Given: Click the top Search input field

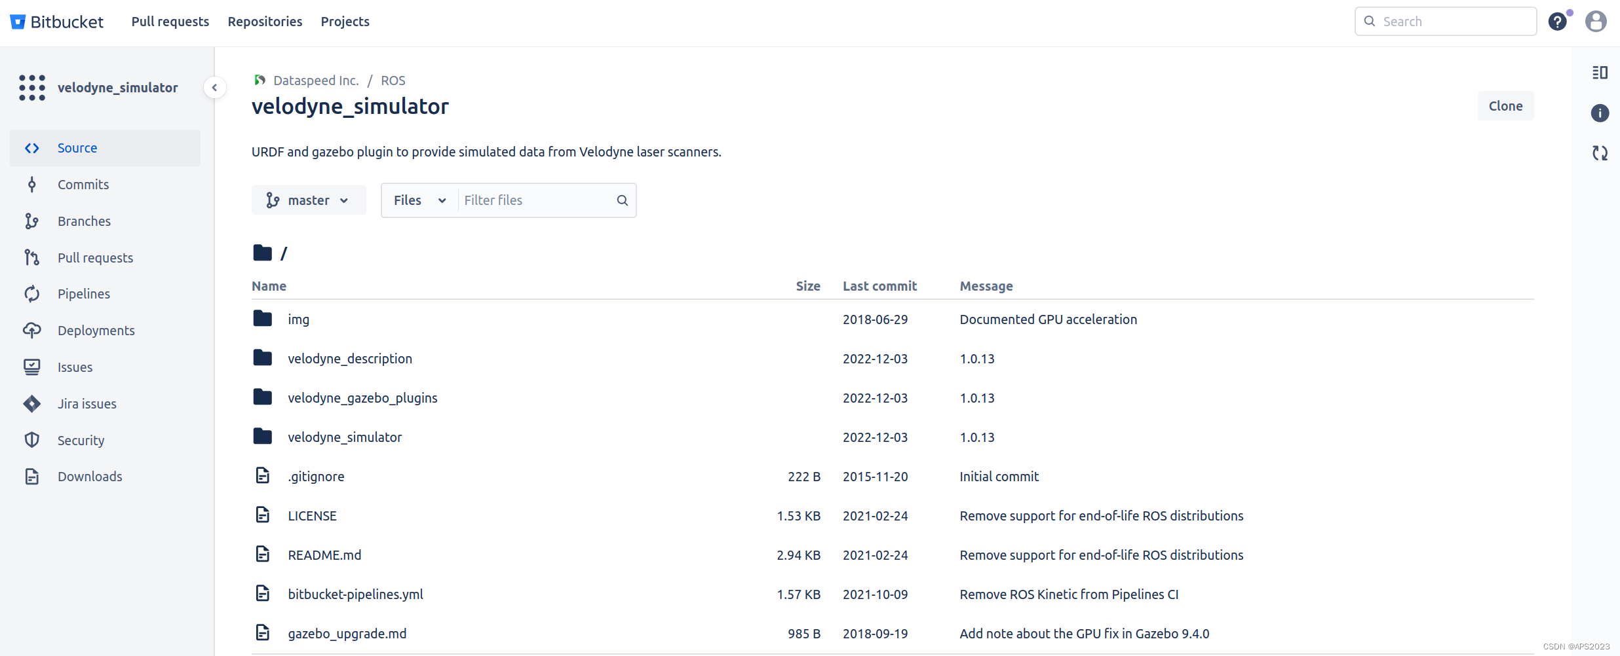Looking at the screenshot, I should tap(1446, 22).
